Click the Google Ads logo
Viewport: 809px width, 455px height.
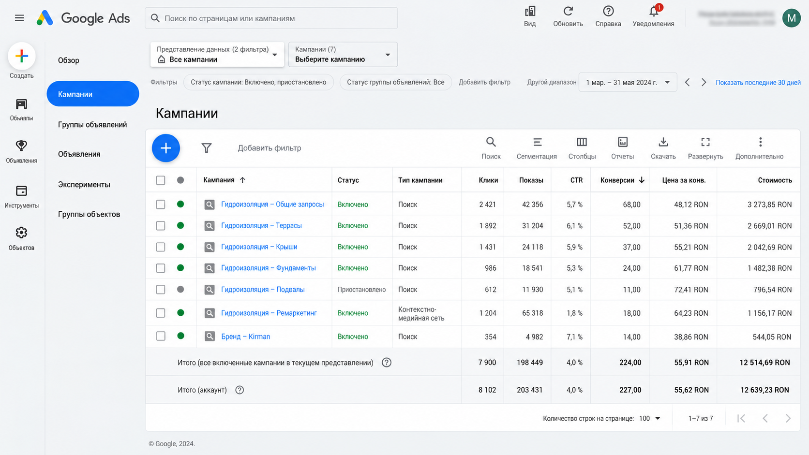point(83,18)
